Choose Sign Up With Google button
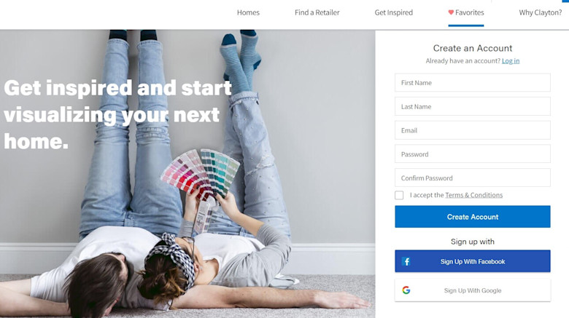Screen dimensions: 569x318 point(473,290)
